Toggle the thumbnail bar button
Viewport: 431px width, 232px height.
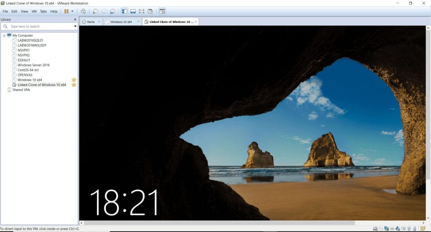(x=133, y=11)
